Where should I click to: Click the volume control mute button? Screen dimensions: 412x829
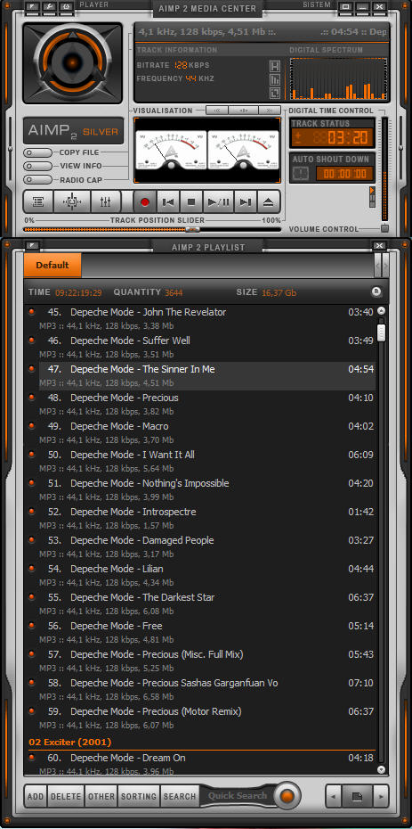[384, 228]
